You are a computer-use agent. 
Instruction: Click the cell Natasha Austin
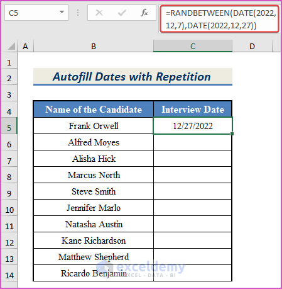pos(94,224)
